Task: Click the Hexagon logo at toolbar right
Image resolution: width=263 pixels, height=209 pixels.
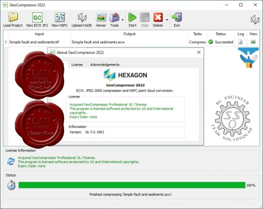Action: tap(255, 19)
